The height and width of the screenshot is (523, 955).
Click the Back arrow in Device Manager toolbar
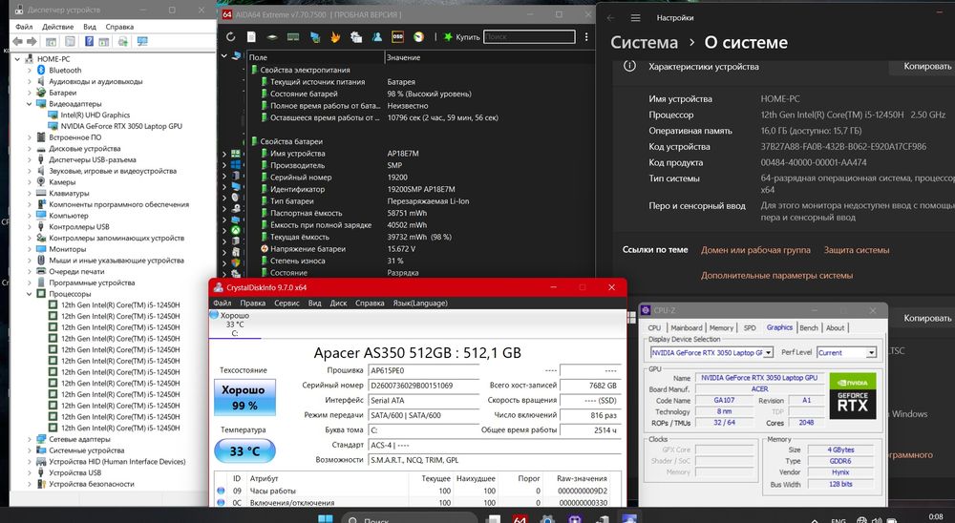17,41
